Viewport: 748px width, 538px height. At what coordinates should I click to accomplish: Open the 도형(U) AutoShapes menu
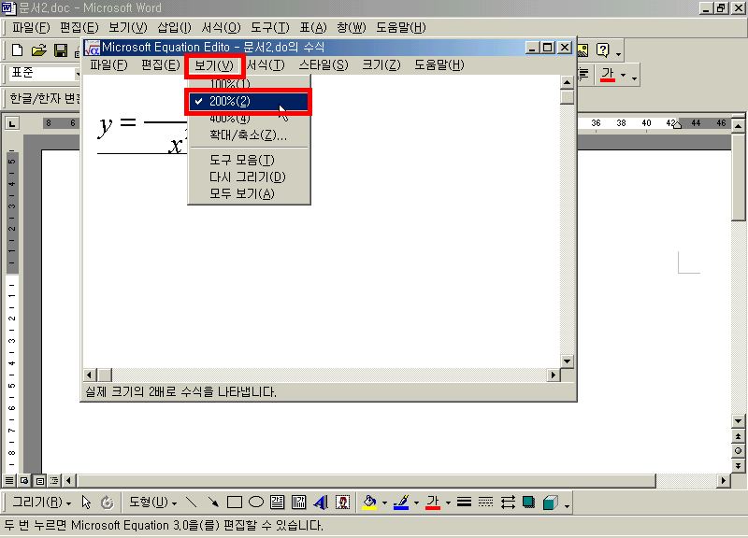[x=153, y=503]
